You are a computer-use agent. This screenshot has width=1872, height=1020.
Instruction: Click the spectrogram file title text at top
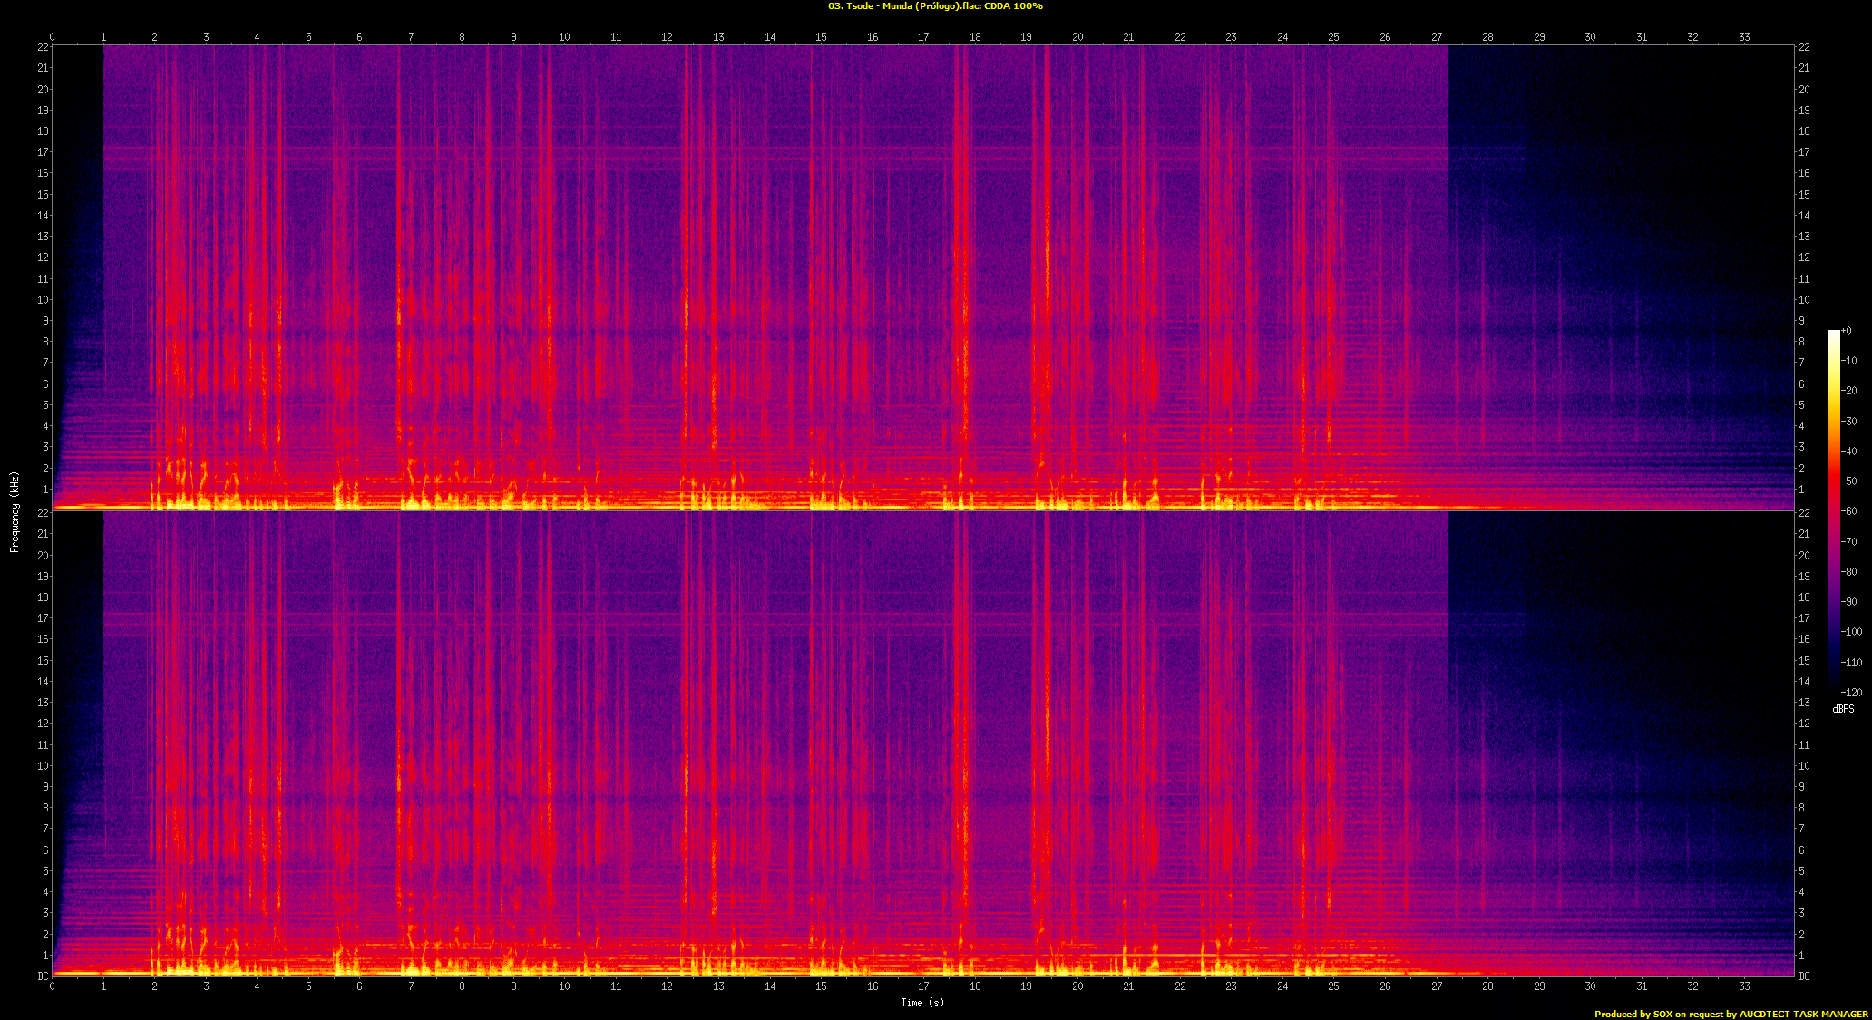pyautogui.click(x=935, y=6)
